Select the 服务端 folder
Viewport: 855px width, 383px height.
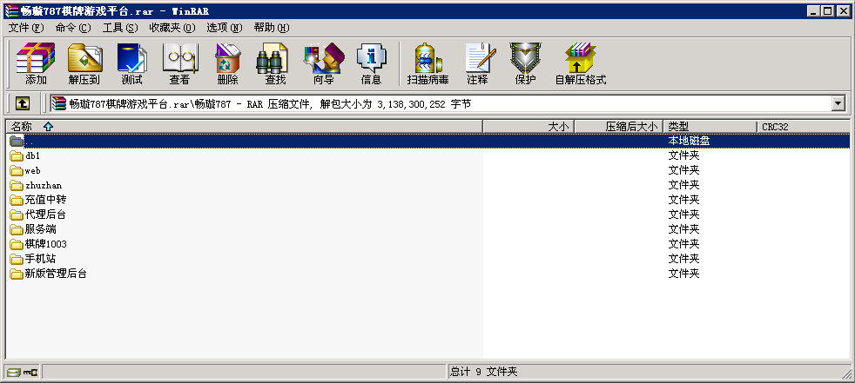pos(40,229)
